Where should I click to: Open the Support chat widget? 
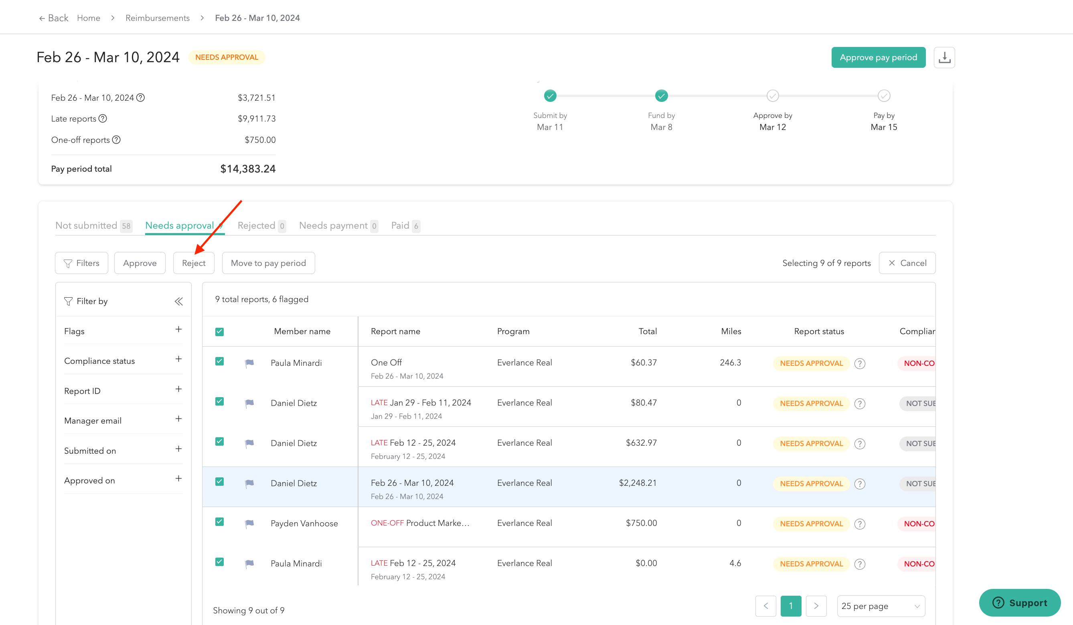pyautogui.click(x=1019, y=603)
